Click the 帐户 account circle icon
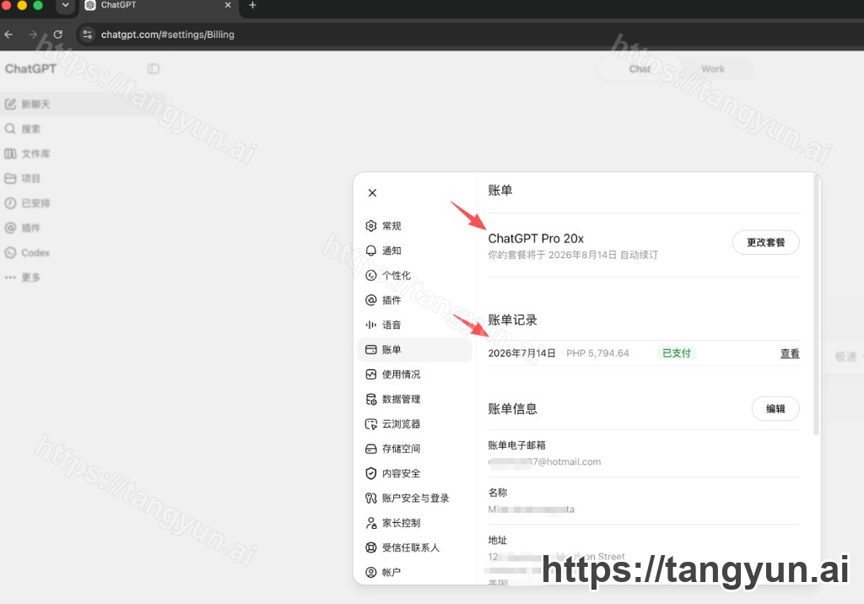The image size is (864, 604). (x=371, y=573)
